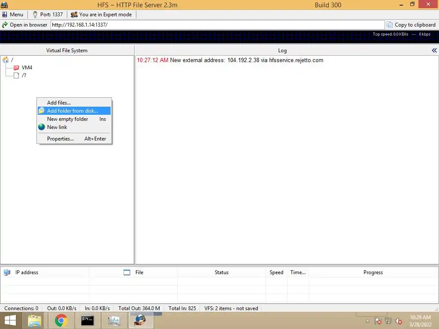Click Total In: 825 status entry
The height and width of the screenshot is (329, 439).
coord(182,308)
